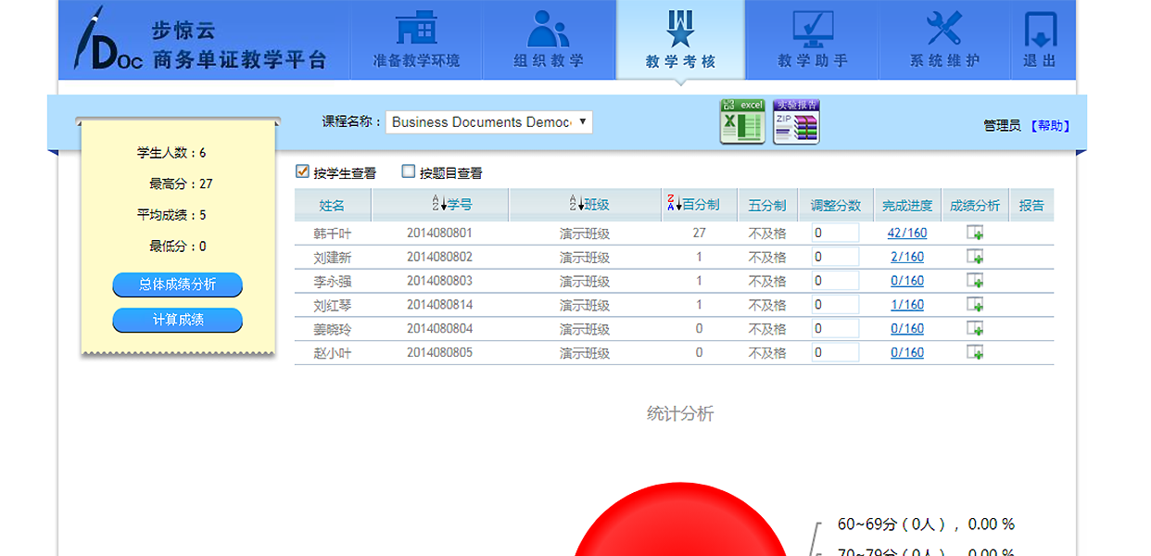Open progress link 2/160 for 刘建新
The image size is (1151, 556).
[x=907, y=258]
